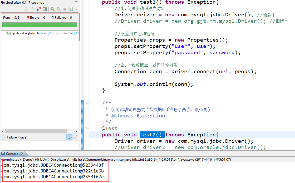This screenshot has width=295, height=183.
Task: Click '@throws Exception' Javadoc line
Action: (138, 116)
